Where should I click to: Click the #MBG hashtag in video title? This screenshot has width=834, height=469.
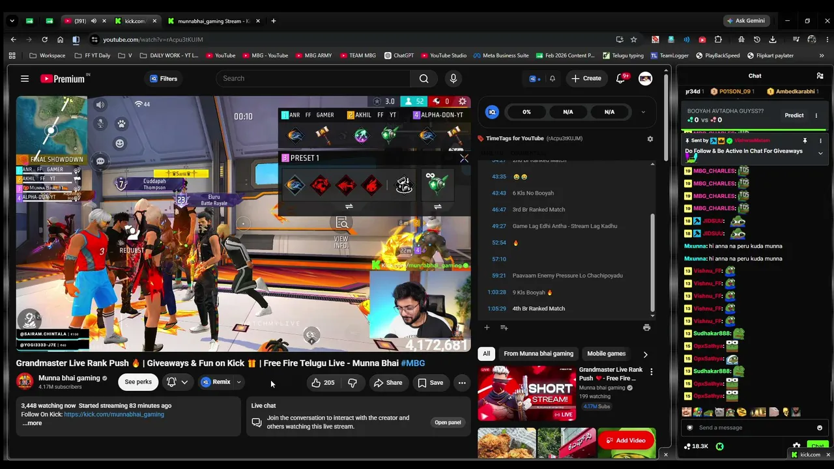[x=413, y=363]
